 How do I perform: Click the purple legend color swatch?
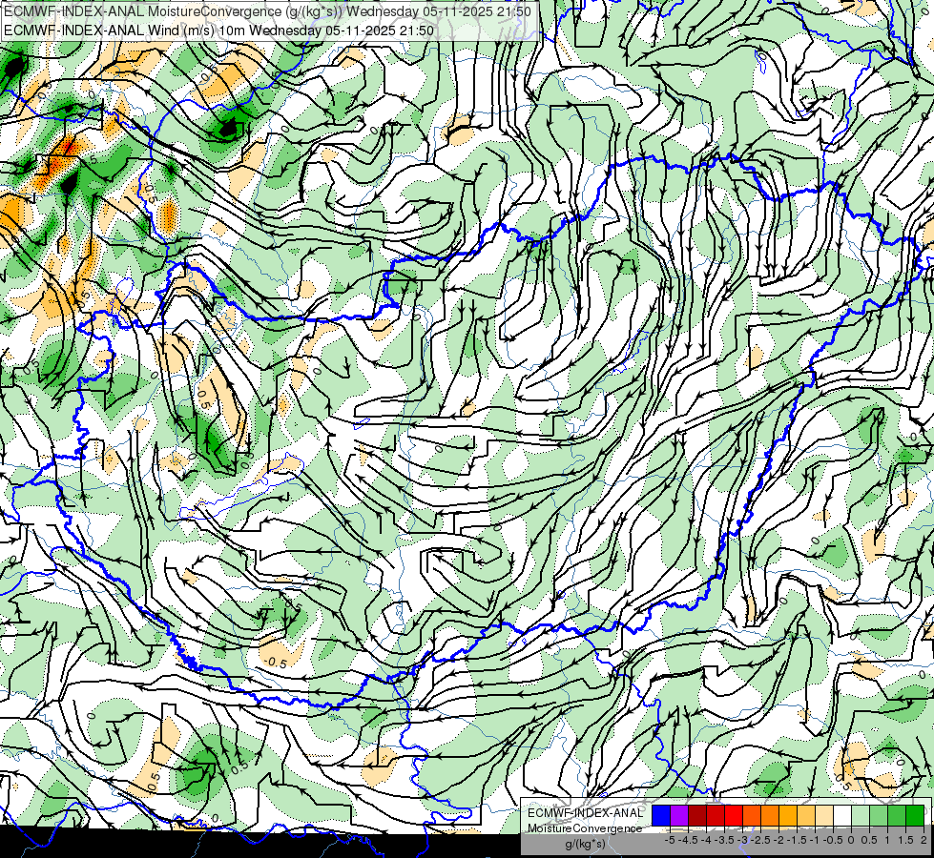679,815
